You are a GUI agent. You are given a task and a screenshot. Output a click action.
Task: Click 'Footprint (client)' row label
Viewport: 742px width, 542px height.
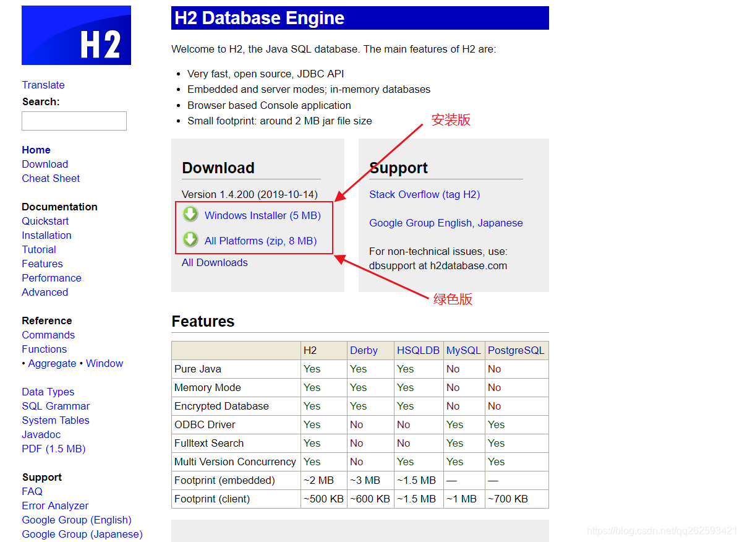coord(212,499)
